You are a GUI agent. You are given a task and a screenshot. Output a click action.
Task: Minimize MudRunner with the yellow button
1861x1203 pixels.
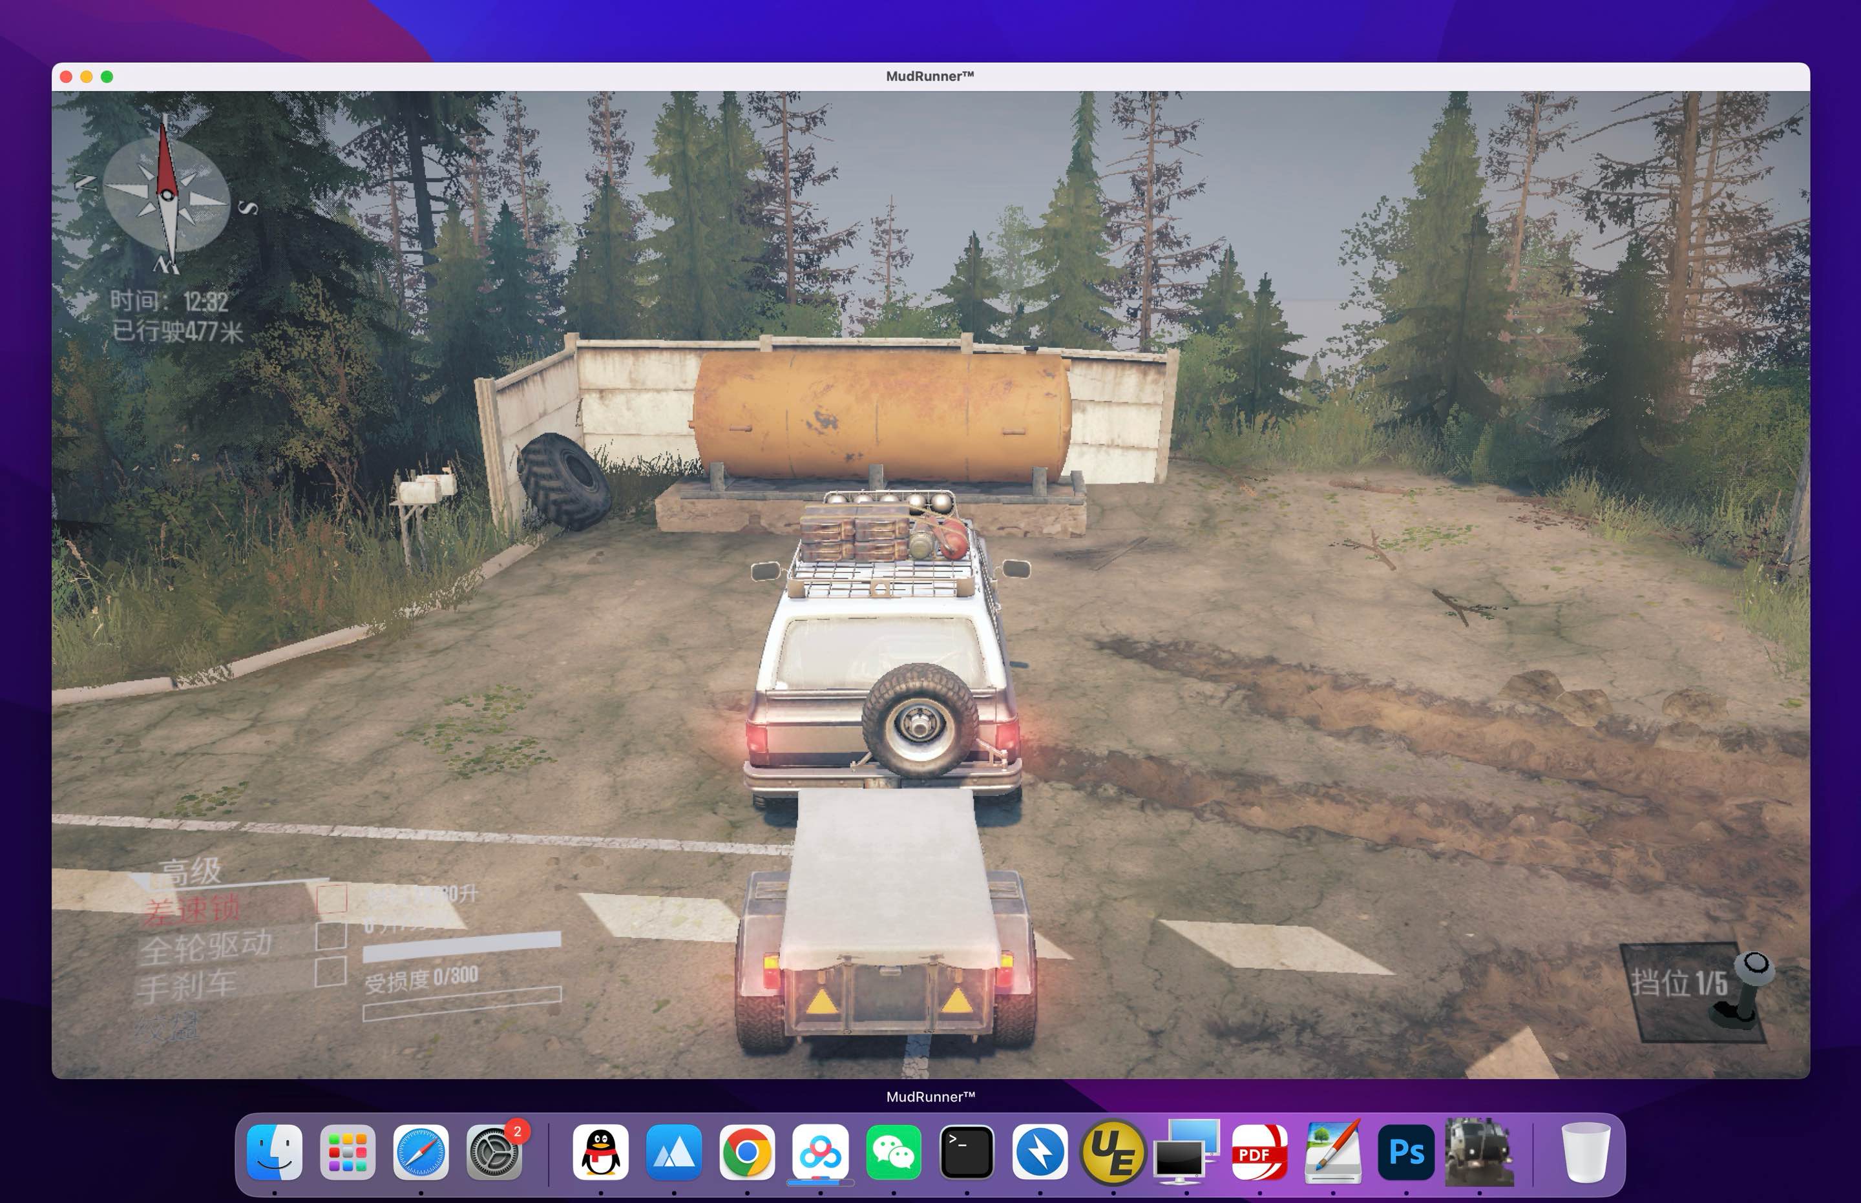(87, 76)
